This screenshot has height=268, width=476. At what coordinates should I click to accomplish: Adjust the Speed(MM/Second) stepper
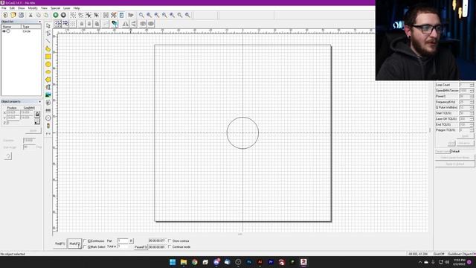click(472, 91)
